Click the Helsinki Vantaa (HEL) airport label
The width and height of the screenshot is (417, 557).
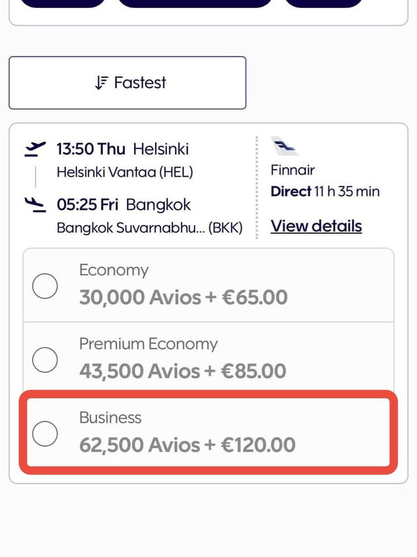point(125,172)
